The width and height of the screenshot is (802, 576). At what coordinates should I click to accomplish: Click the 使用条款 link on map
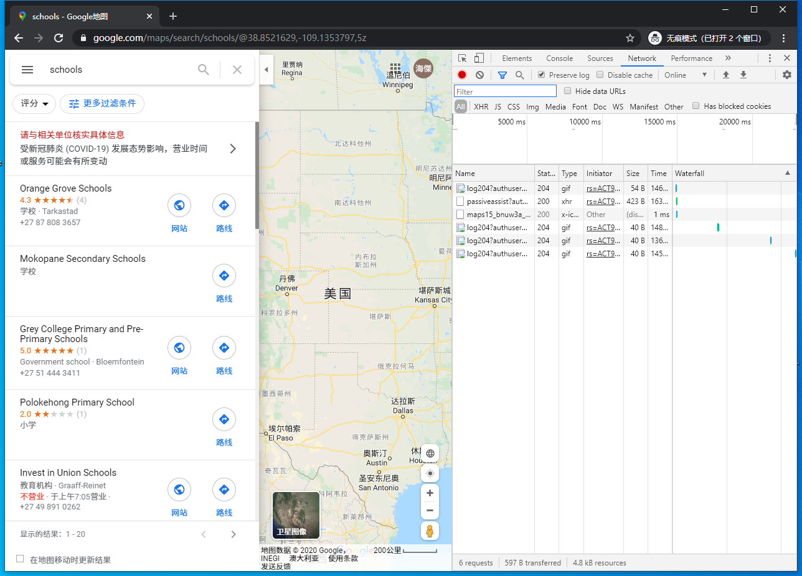(343, 558)
